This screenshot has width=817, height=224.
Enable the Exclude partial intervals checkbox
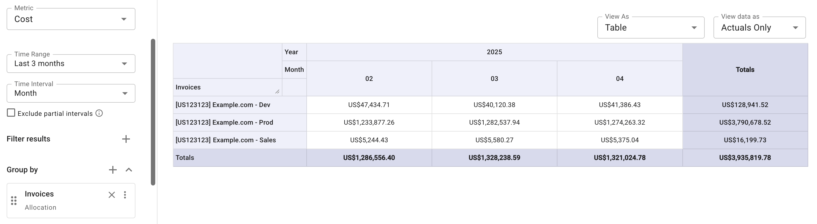(x=11, y=112)
